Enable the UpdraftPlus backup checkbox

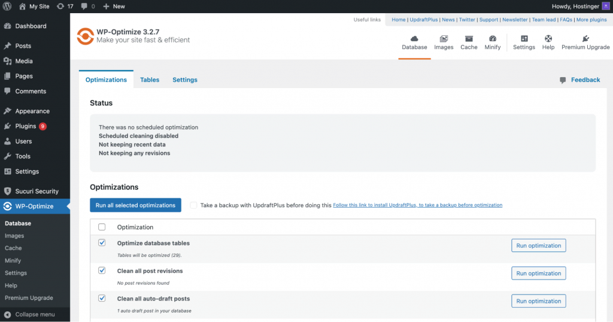(193, 205)
